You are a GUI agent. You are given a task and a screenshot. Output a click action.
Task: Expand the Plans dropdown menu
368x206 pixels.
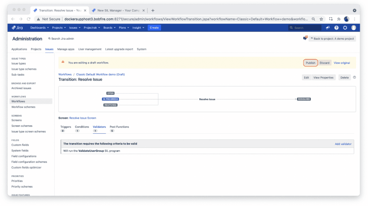click(x=124, y=28)
